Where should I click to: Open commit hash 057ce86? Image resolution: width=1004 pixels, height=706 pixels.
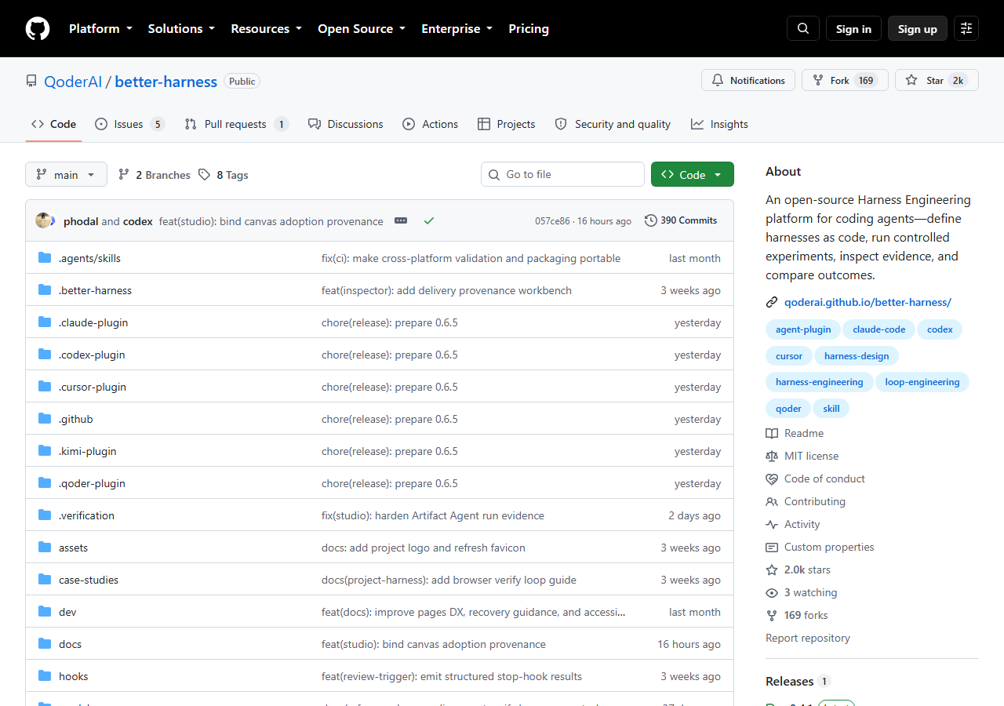click(553, 221)
